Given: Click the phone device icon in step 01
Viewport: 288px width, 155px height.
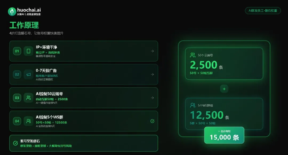Looking at the screenshot, I should click(29, 51).
